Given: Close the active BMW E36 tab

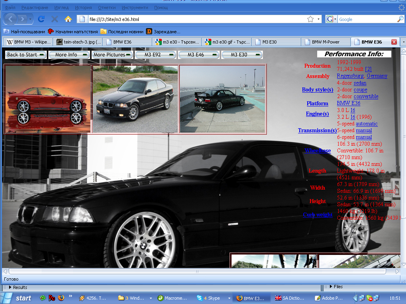Looking at the screenshot, I should click(394, 42).
